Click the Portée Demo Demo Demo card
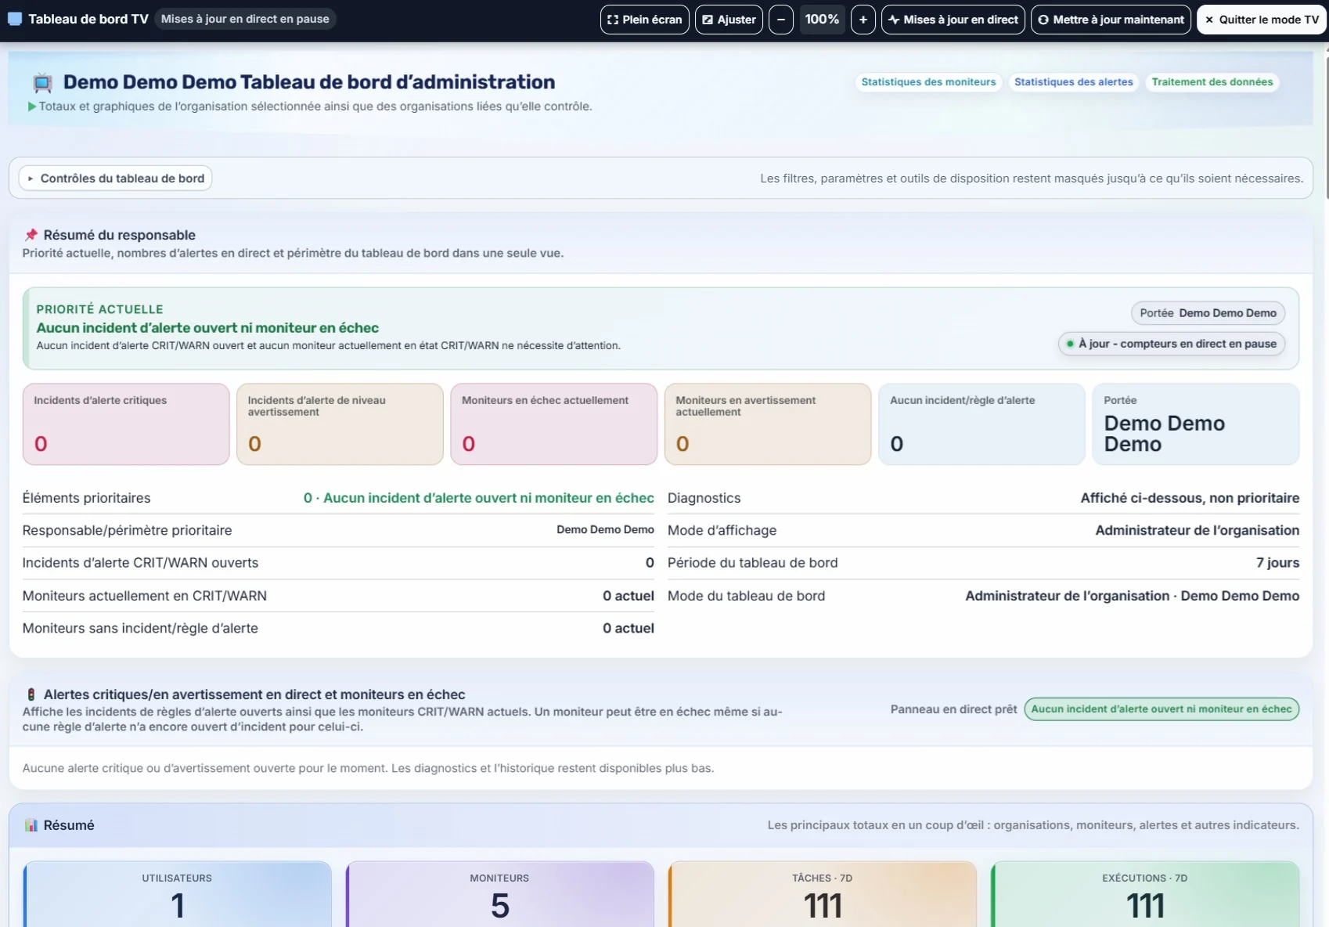This screenshot has width=1329, height=927. [x=1196, y=424]
